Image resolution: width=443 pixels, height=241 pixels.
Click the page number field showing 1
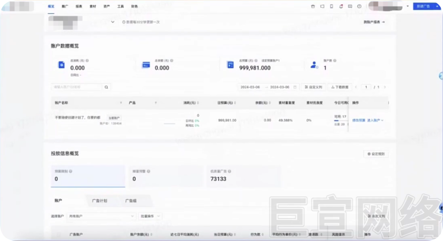click(366, 87)
